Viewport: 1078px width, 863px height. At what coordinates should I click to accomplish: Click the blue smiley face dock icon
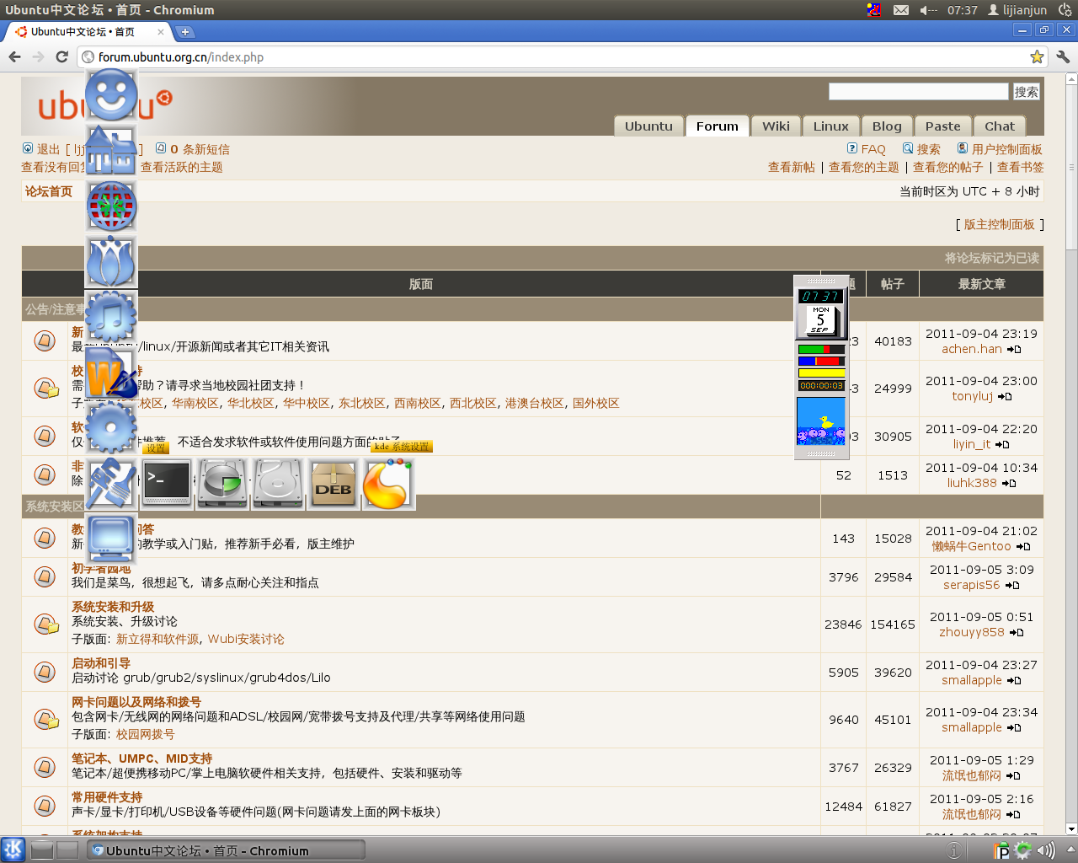111,95
